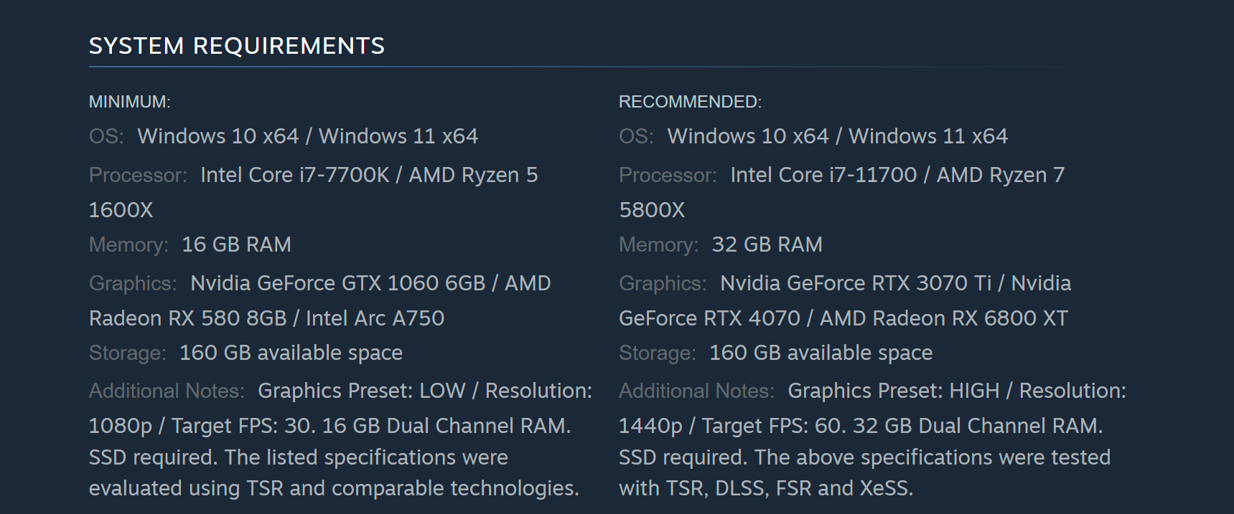Click the AMD Radeon RX 6800 XT text
This screenshot has width=1234, height=514.
(943, 318)
